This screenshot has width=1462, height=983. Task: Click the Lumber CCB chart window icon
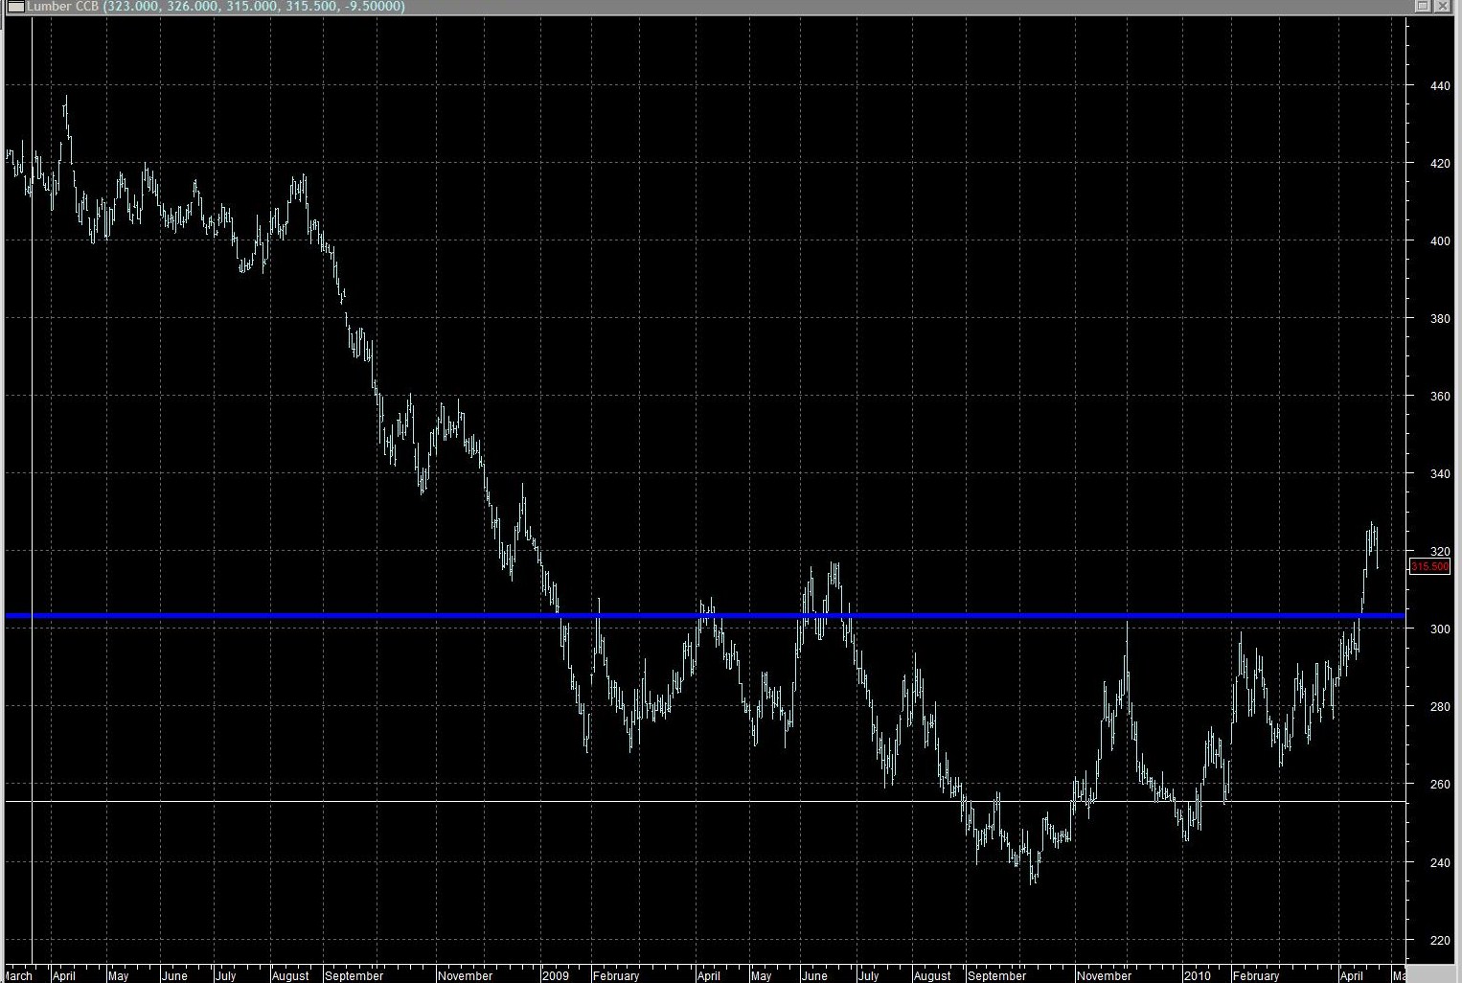(x=15, y=7)
